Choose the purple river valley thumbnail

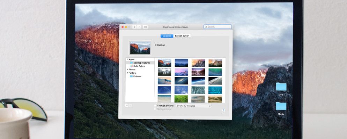point(198,72)
